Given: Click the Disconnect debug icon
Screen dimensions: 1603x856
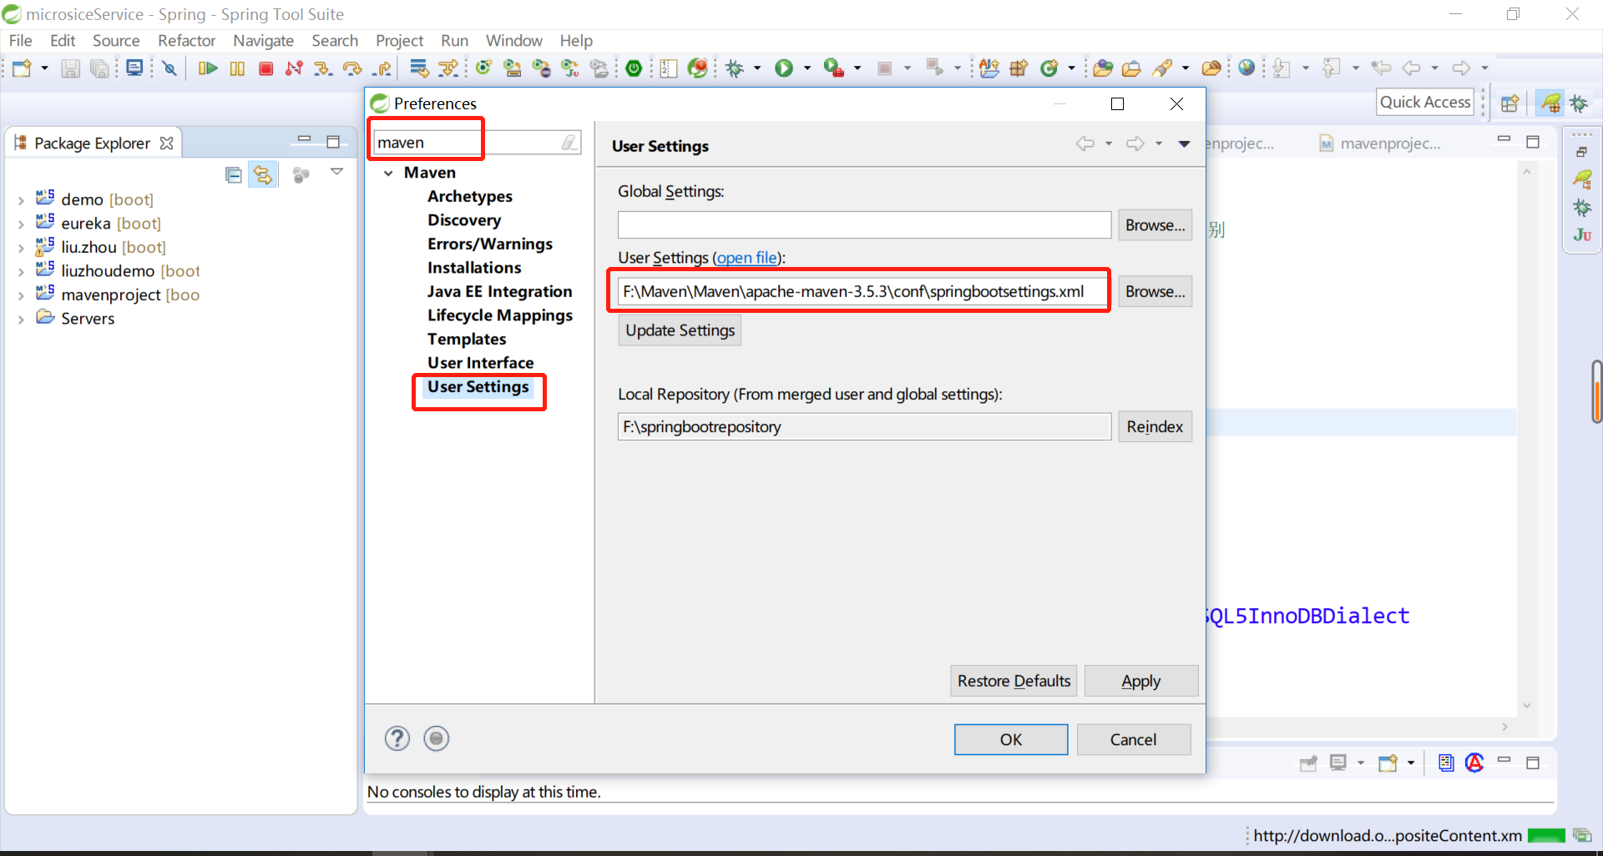Looking at the screenshot, I should (294, 68).
